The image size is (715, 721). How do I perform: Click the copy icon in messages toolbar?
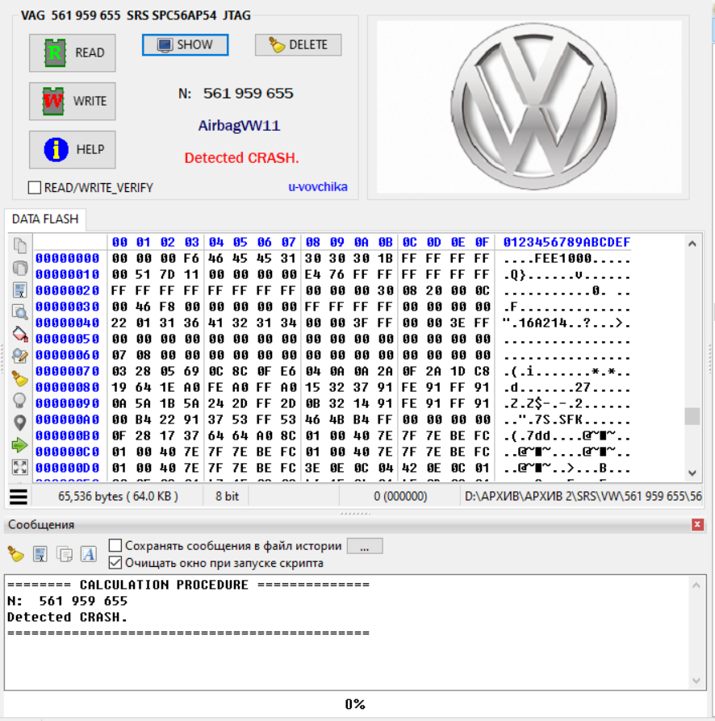(x=65, y=554)
